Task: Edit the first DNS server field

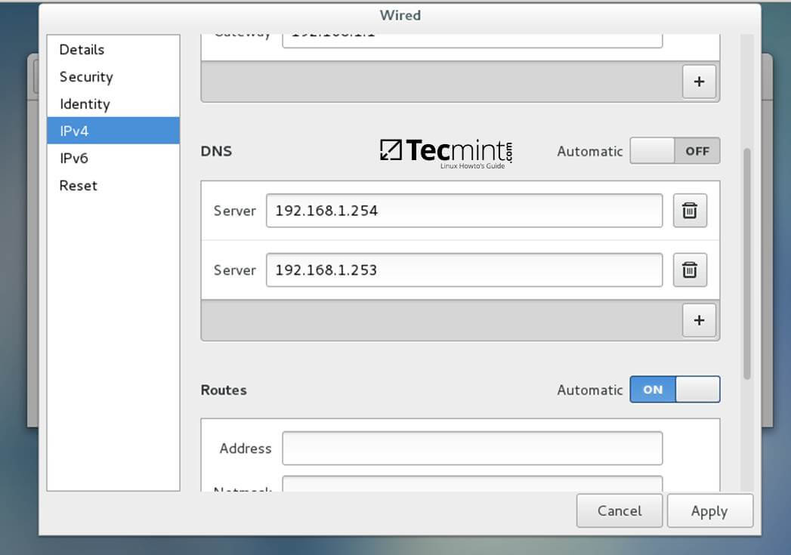Action: (x=464, y=211)
